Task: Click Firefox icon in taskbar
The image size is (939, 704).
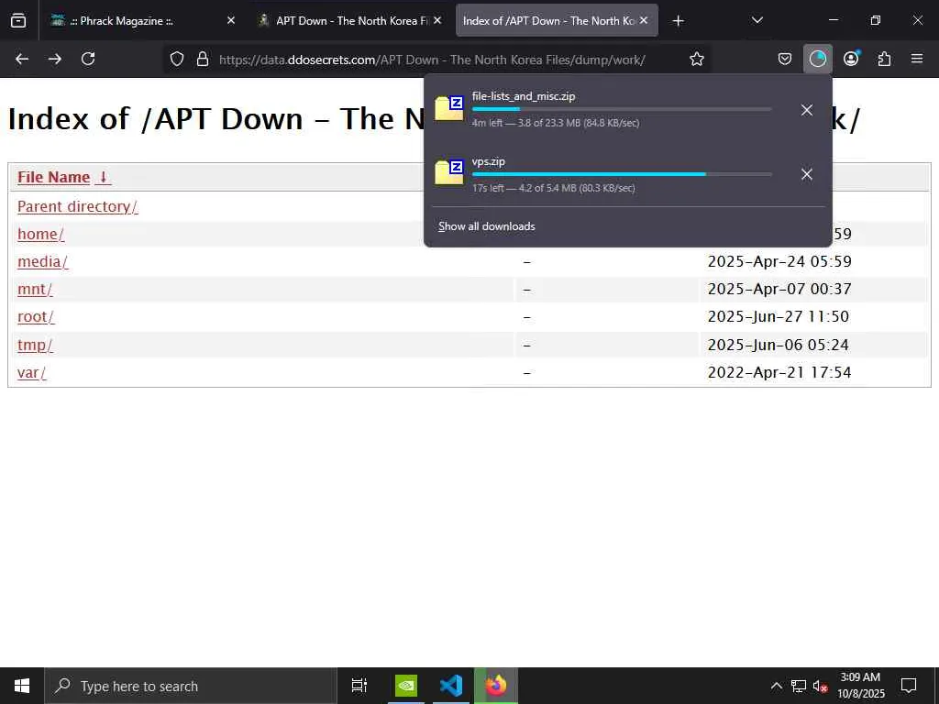Action: pos(496,686)
